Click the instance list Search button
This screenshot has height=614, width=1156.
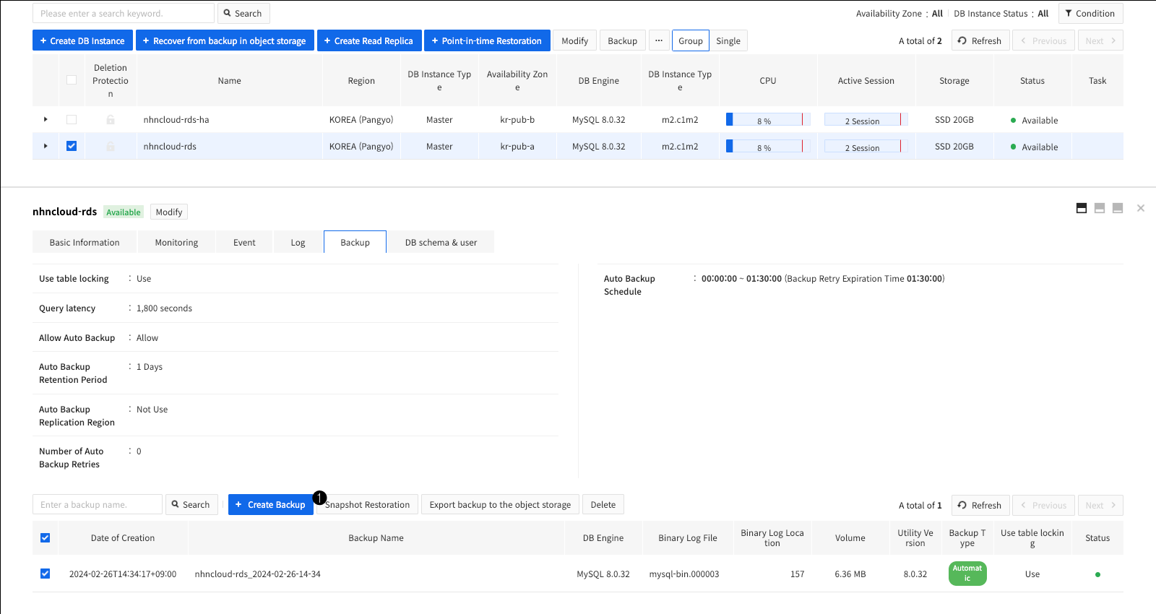tap(243, 14)
